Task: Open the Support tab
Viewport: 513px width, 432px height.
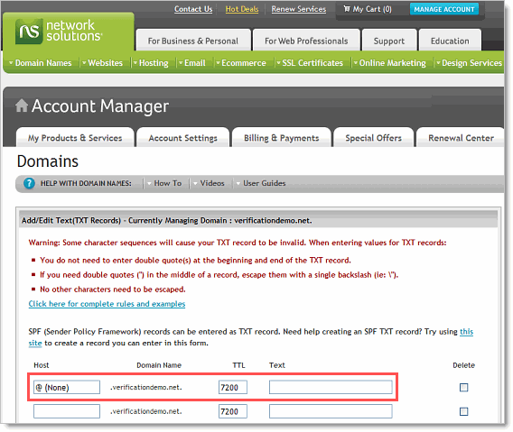Action: [389, 41]
